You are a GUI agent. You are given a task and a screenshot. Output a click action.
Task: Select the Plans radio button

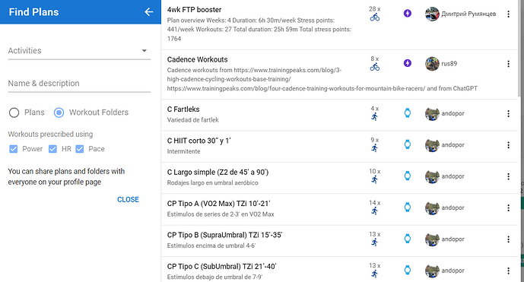tap(14, 112)
